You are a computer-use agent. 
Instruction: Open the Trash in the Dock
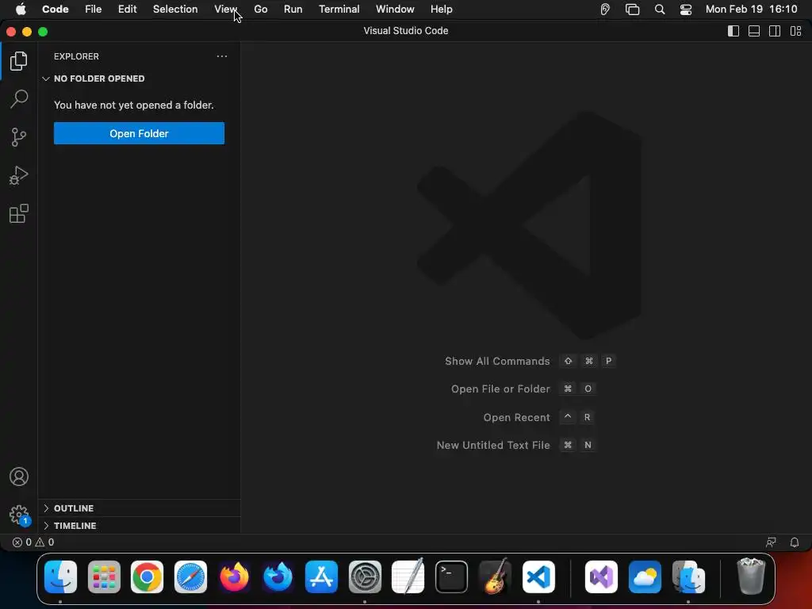(x=751, y=577)
